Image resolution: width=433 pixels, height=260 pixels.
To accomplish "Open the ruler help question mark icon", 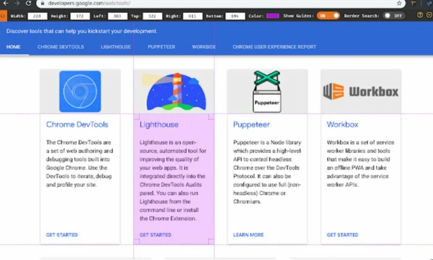I will click(x=420, y=15).
